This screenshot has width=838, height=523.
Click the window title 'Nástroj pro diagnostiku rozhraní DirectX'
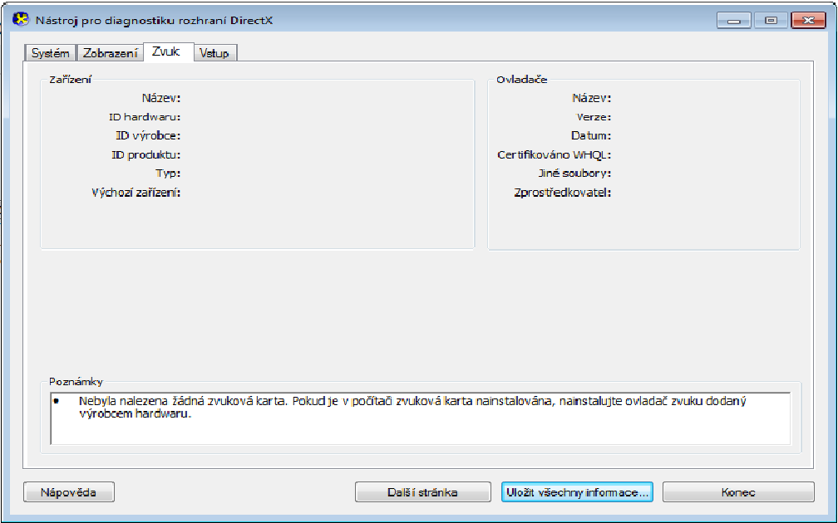[x=154, y=21]
